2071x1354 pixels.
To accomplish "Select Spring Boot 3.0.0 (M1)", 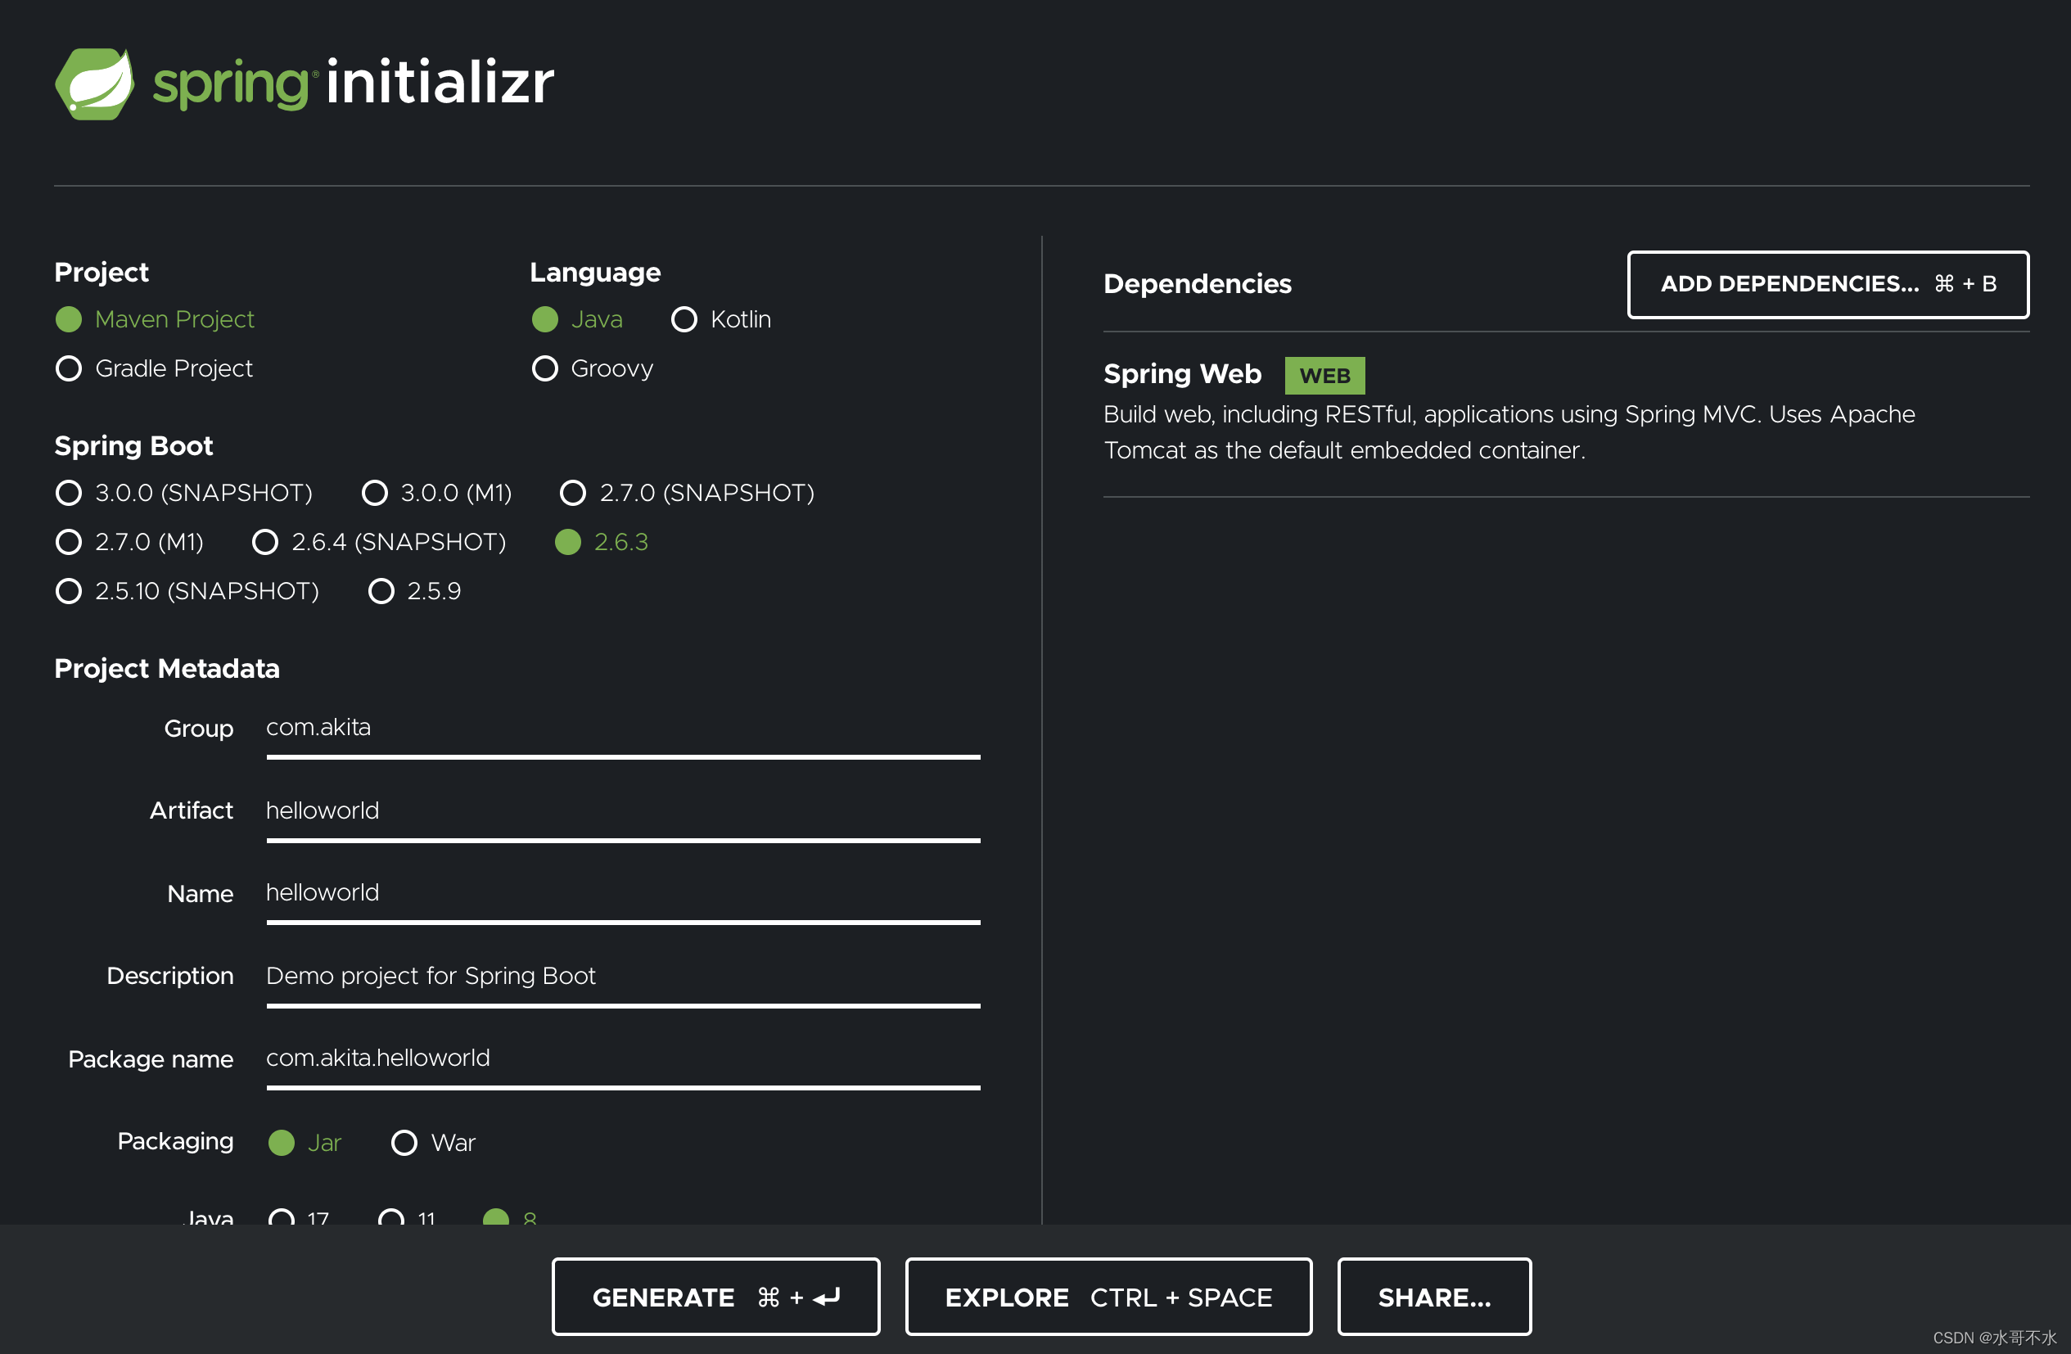I will [x=374, y=493].
